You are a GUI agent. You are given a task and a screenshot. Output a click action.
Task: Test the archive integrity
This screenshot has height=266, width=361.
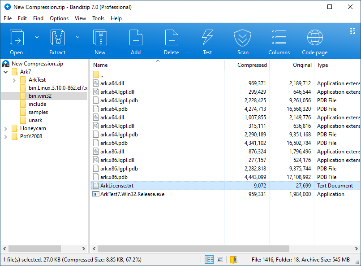click(207, 40)
